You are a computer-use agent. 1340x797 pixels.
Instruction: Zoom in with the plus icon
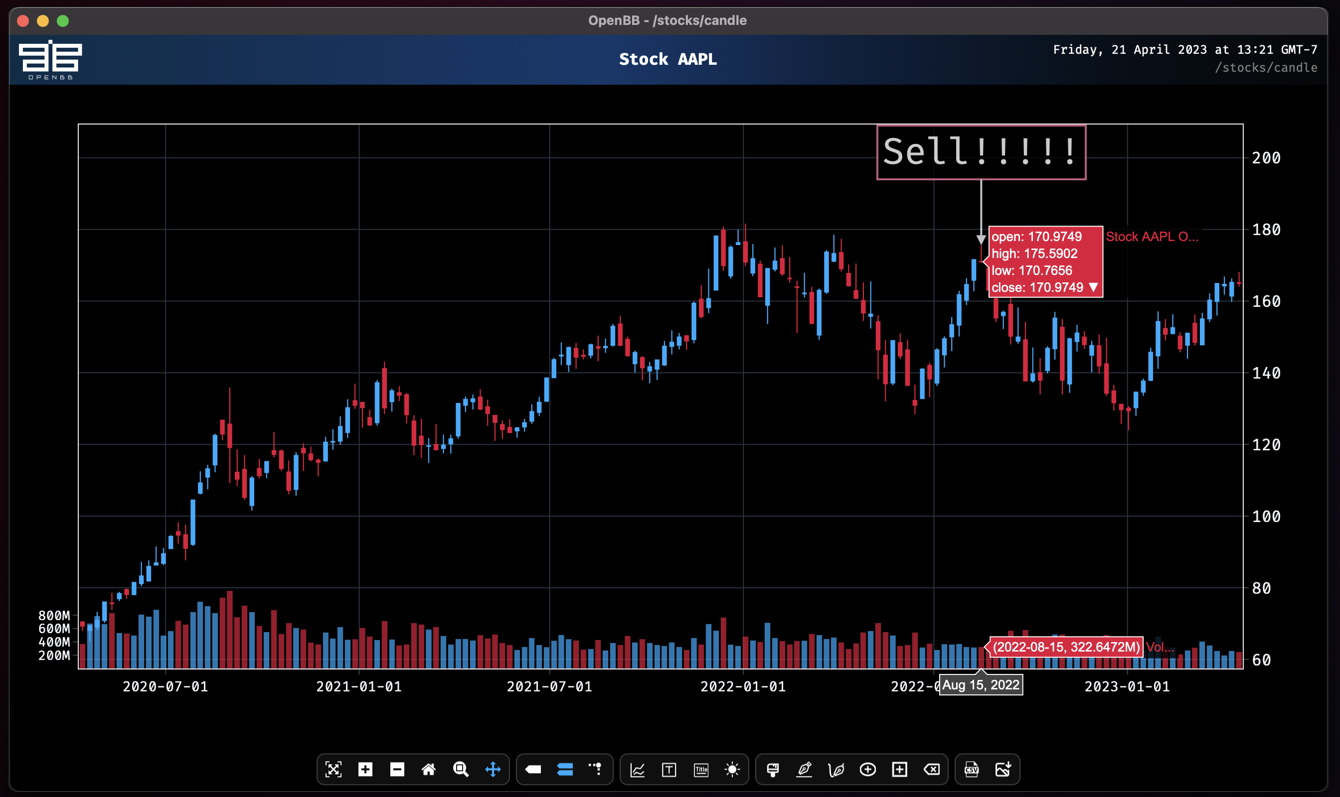365,769
